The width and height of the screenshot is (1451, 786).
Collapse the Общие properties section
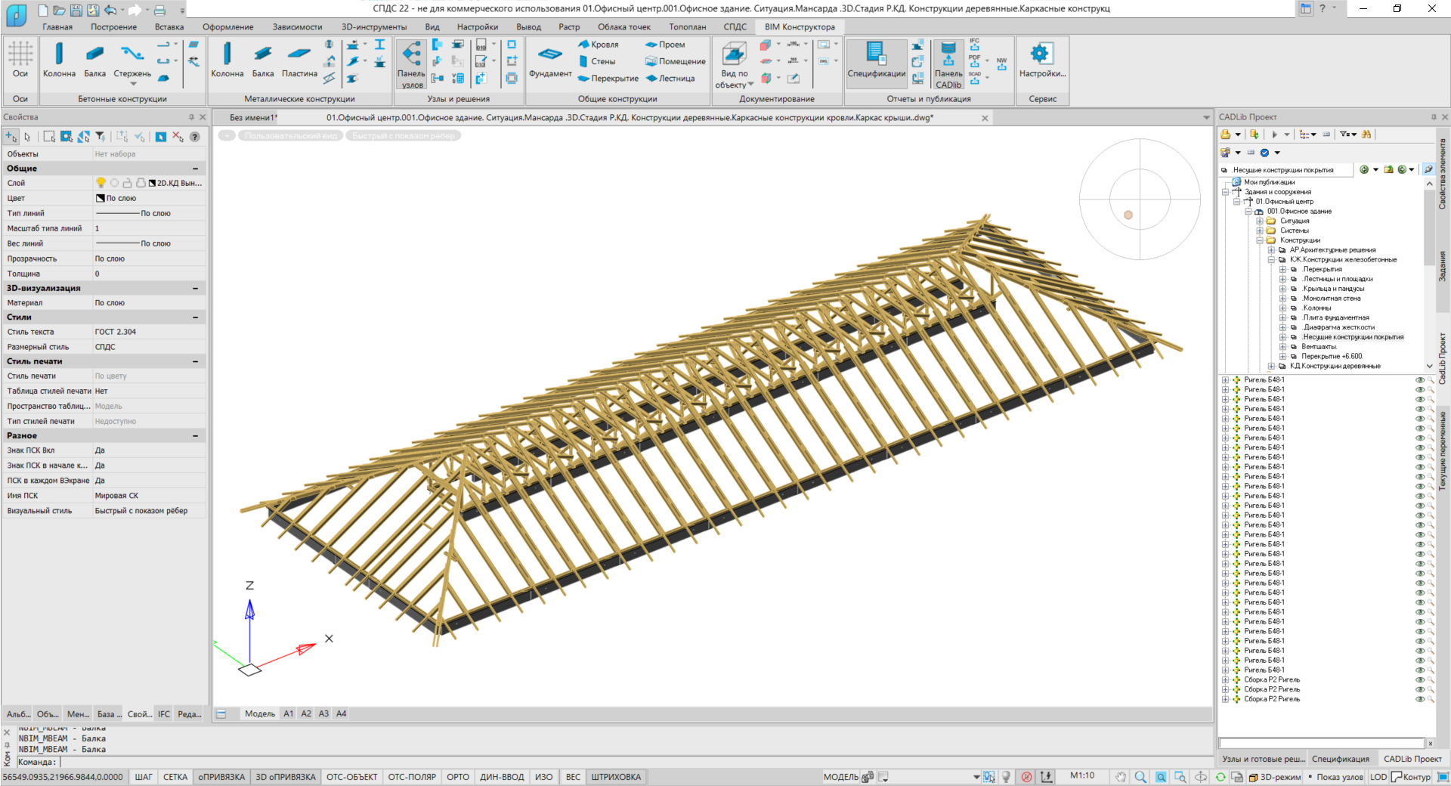(x=195, y=169)
